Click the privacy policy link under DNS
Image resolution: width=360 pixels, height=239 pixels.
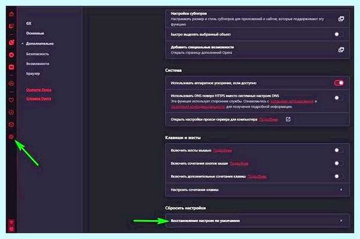pyautogui.click(x=198, y=107)
